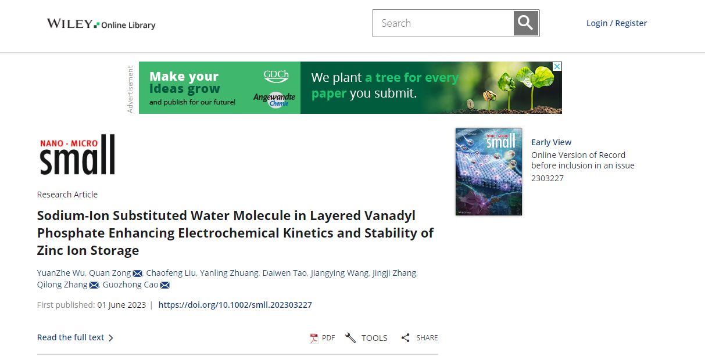The width and height of the screenshot is (705, 356).
Task: Click the Nano Micro Small journal logo
Action: pos(77,154)
